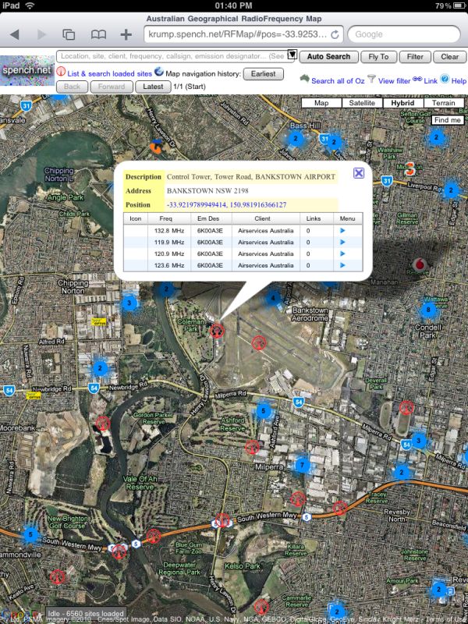Click the Airservices Australia cell for 132.8 MHz
Image resolution: width=468 pixels, height=624 pixels.
click(265, 230)
